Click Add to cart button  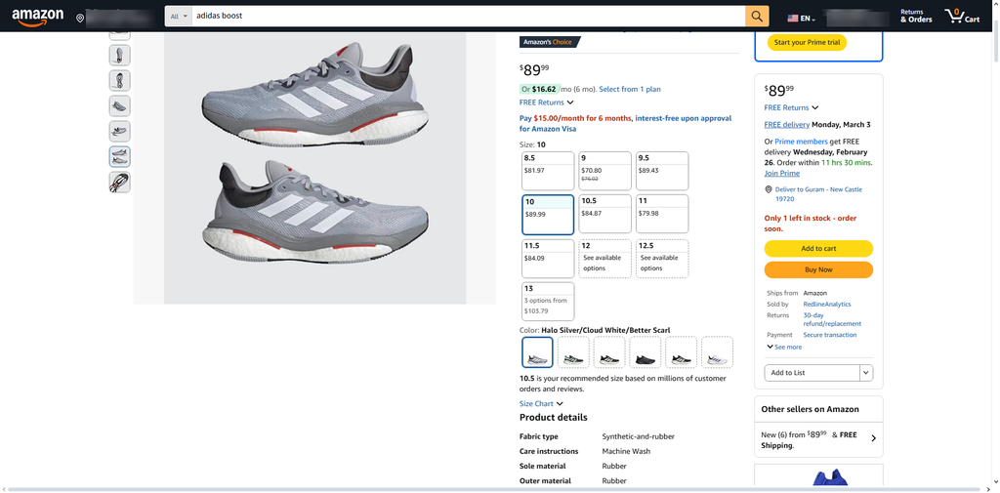pyautogui.click(x=818, y=249)
